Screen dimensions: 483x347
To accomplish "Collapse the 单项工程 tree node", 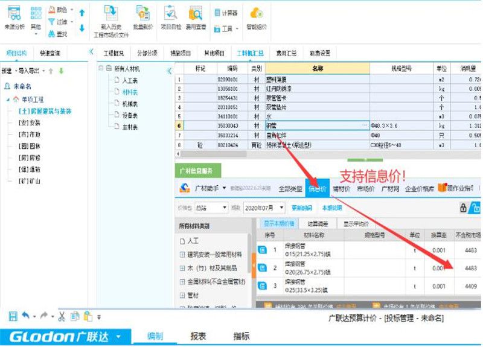I will click(x=8, y=100).
